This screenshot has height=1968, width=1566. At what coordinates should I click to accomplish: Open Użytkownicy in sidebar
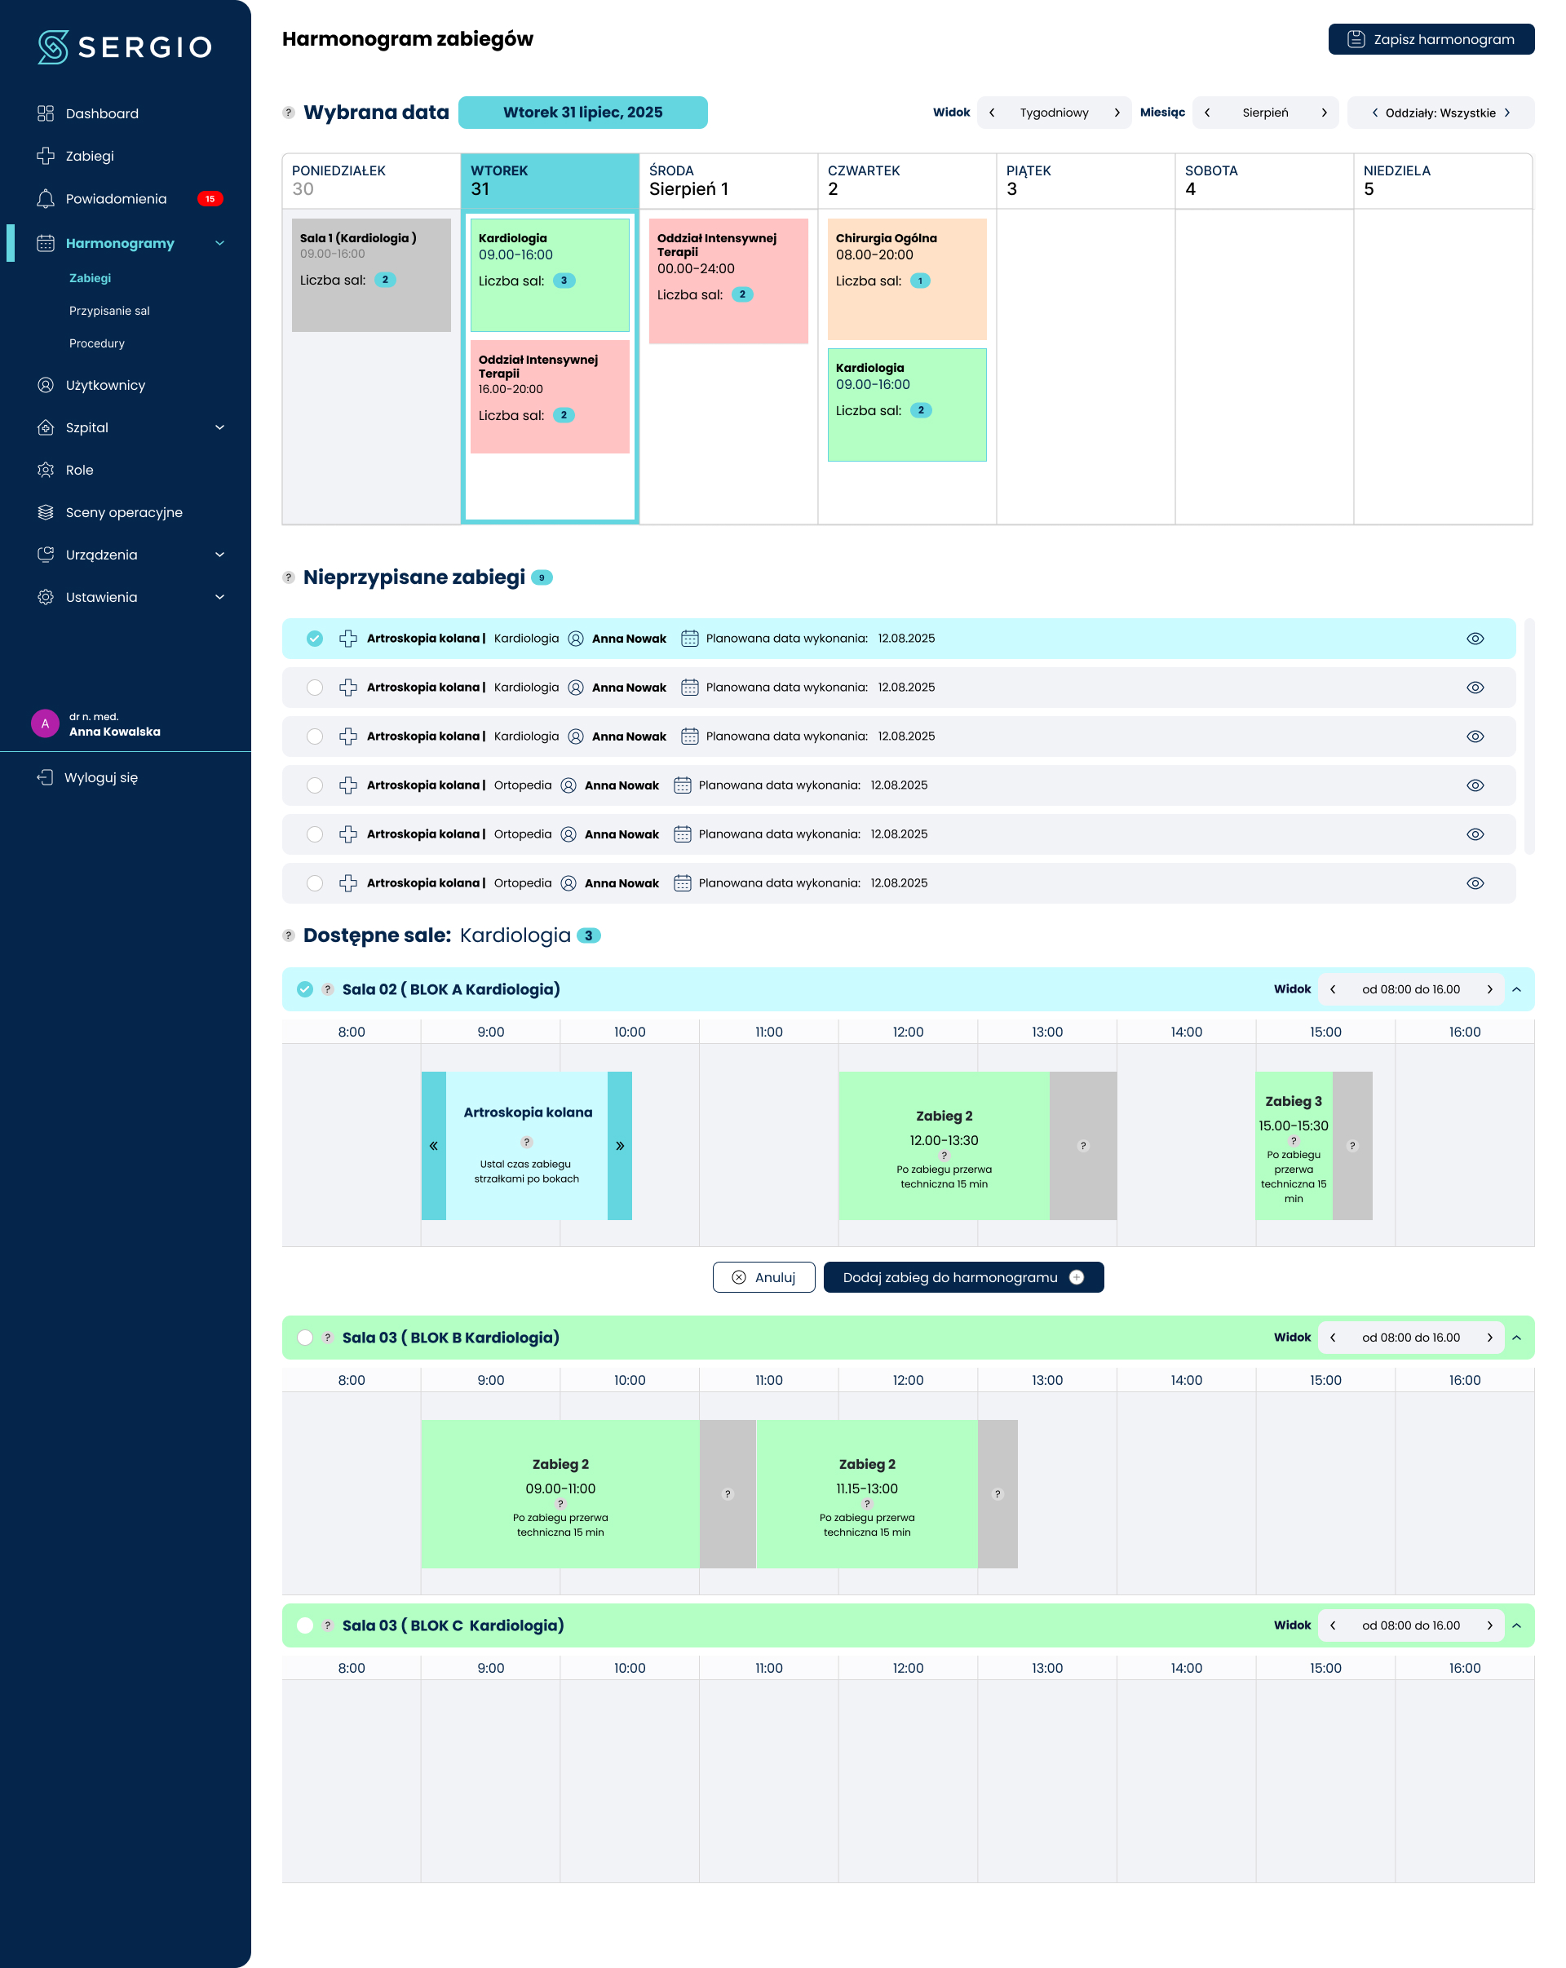coord(105,384)
